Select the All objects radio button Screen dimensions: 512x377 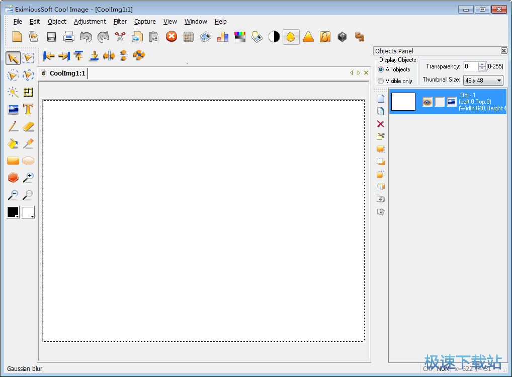[381, 69]
